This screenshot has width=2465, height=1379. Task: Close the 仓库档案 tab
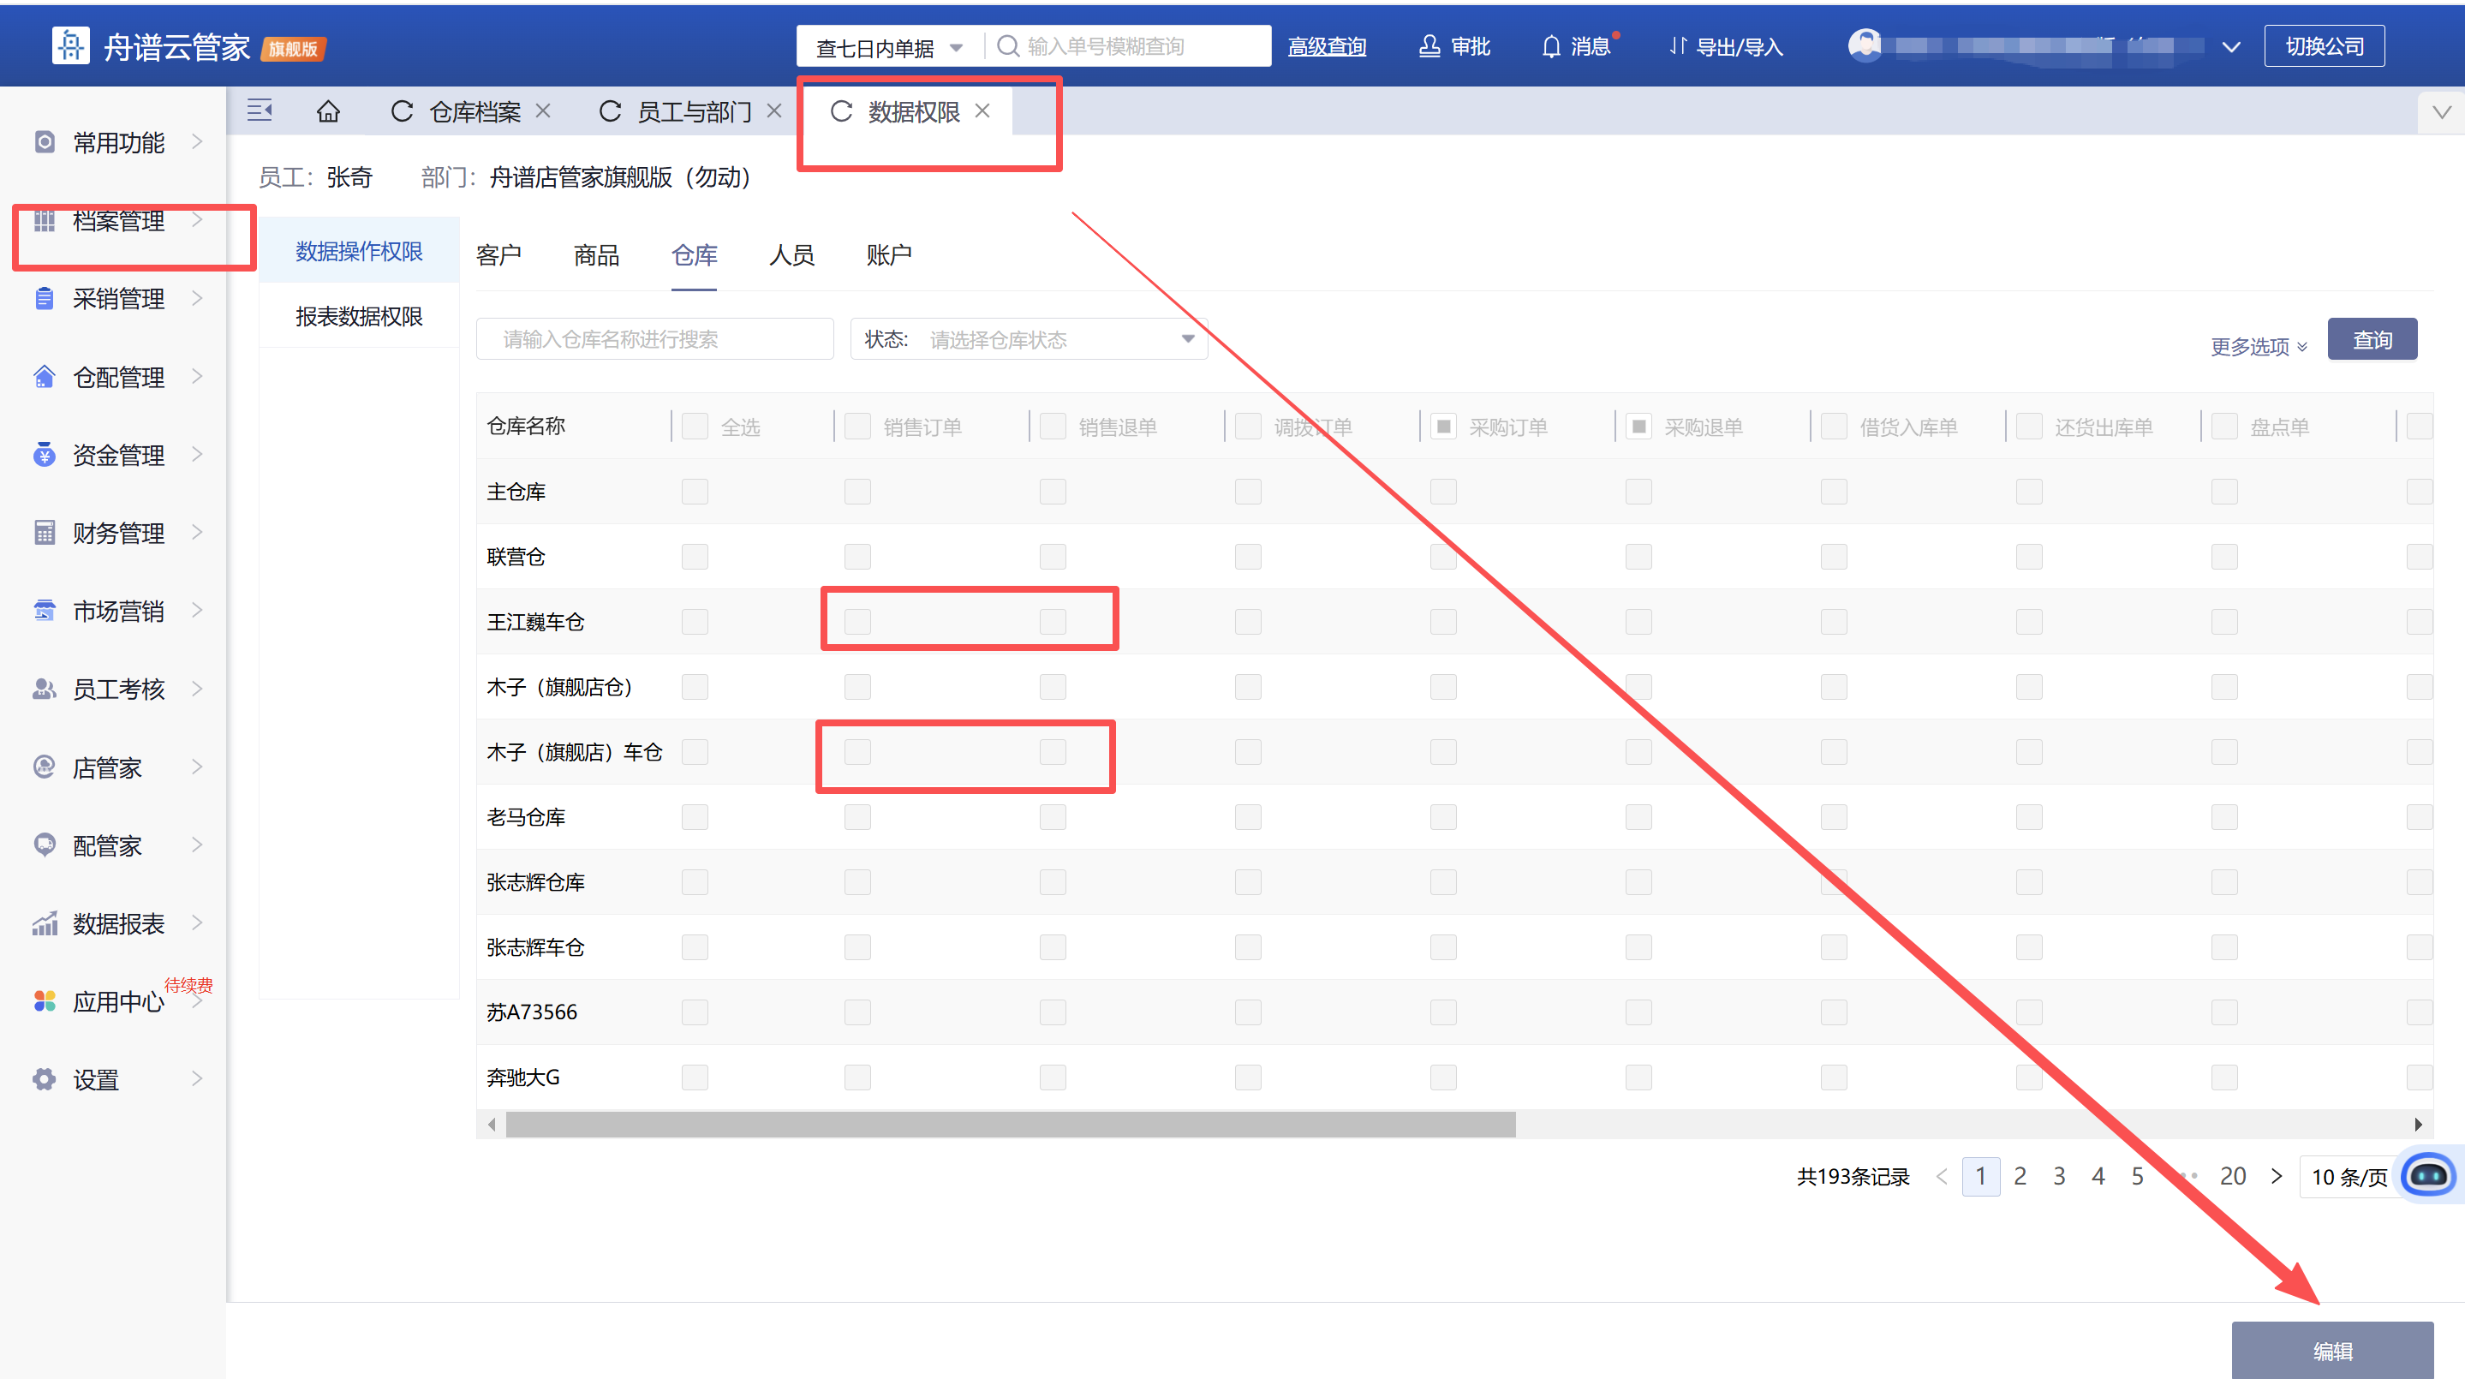(542, 111)
